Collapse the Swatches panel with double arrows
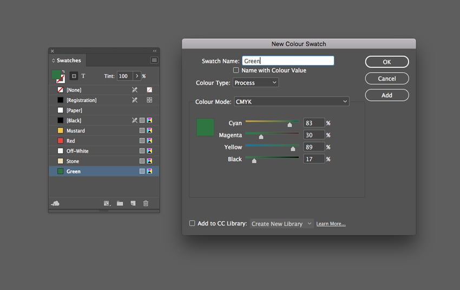 coord(155,51)
